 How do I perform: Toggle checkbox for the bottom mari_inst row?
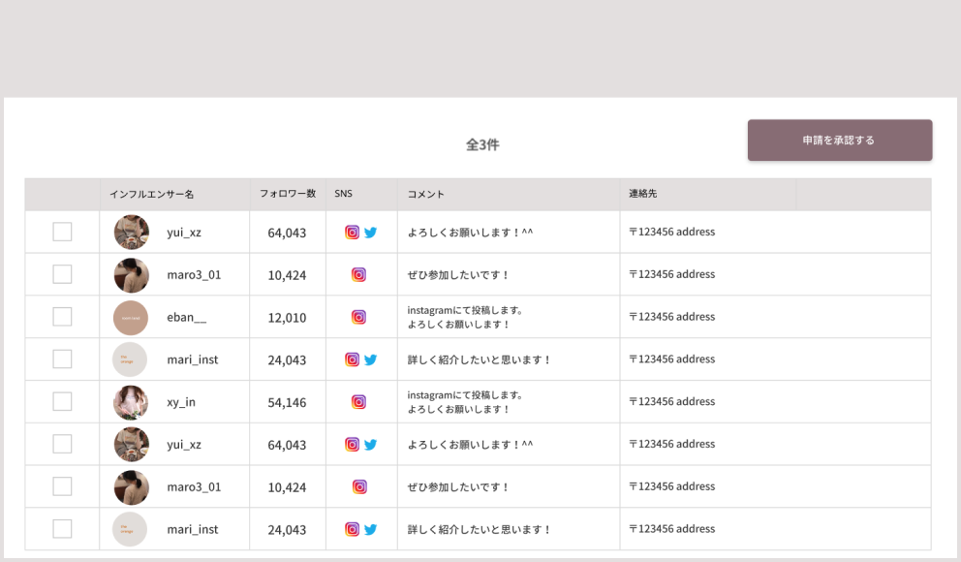click(62, 529)
